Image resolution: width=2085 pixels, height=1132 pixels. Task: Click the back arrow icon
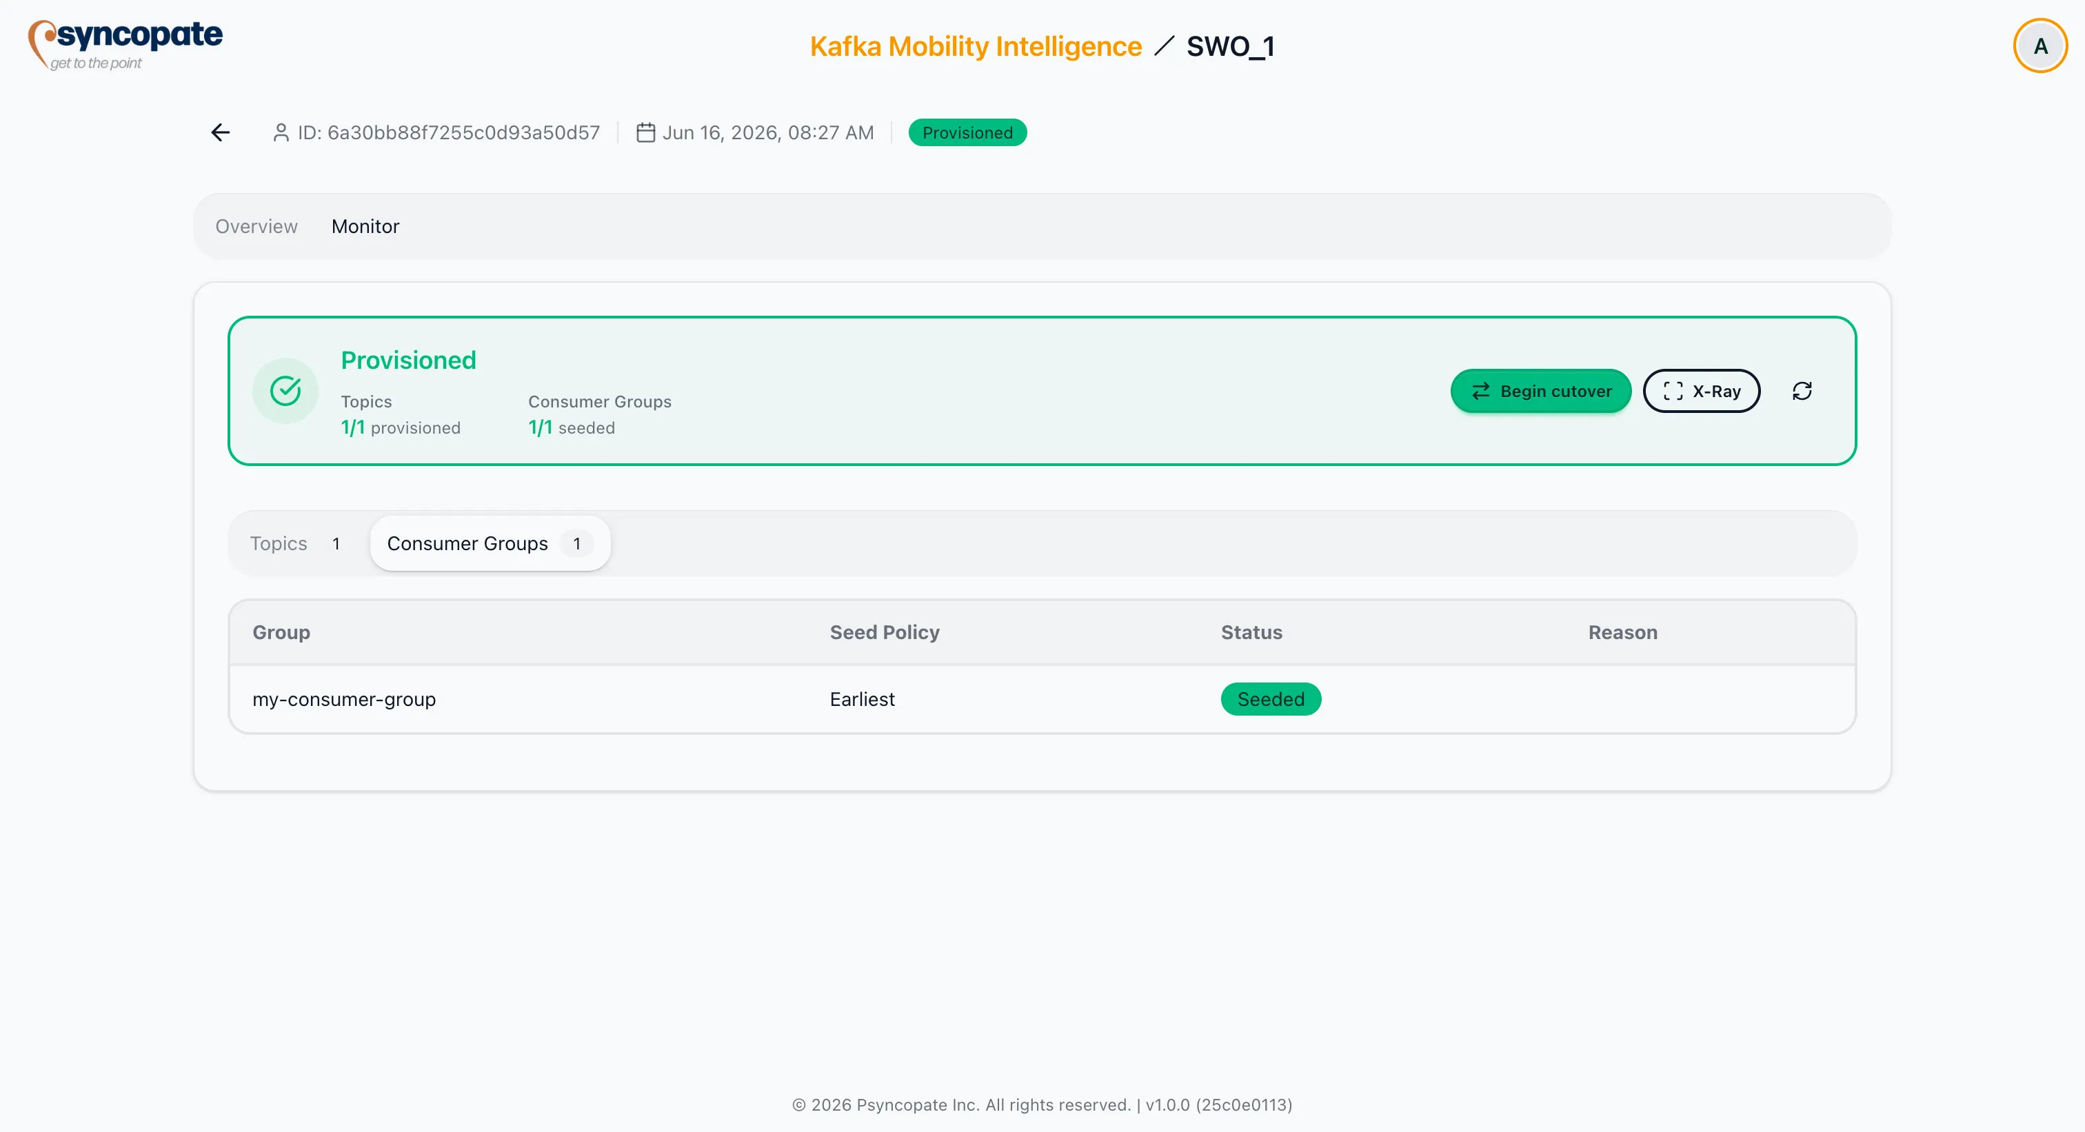(220, 132)
